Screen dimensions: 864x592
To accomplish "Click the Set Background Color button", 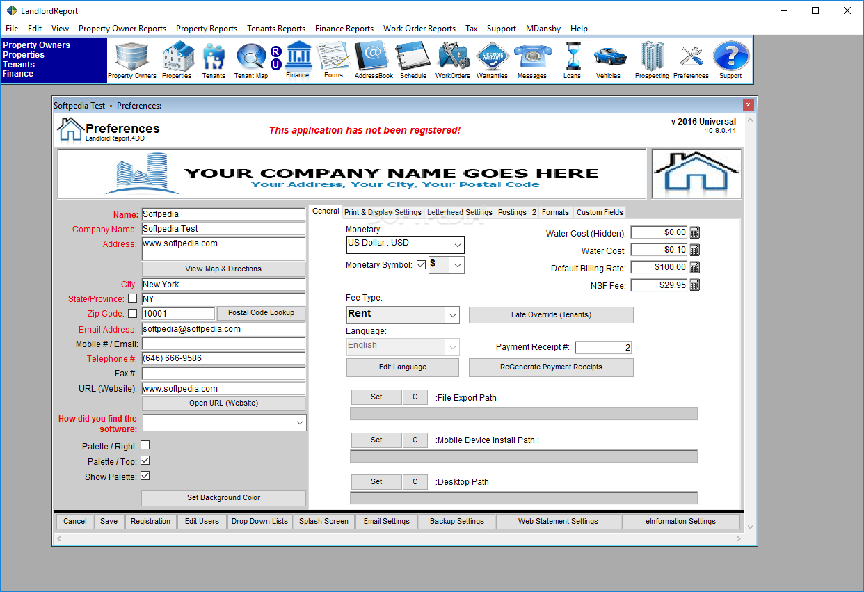I will click(x=223, y=498).
